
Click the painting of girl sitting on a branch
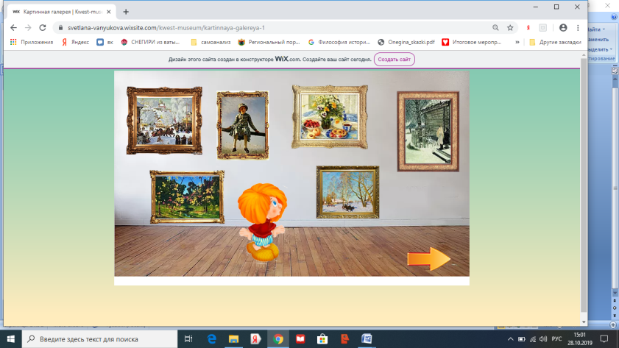click(243, 125)
